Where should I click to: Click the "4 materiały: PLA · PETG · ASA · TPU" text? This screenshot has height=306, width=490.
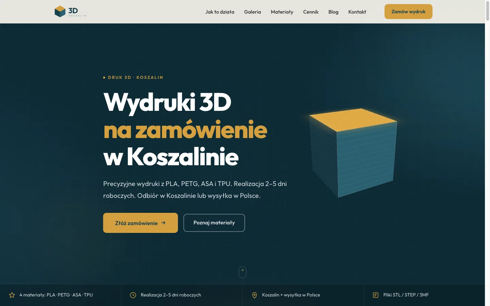coord(56,295)
